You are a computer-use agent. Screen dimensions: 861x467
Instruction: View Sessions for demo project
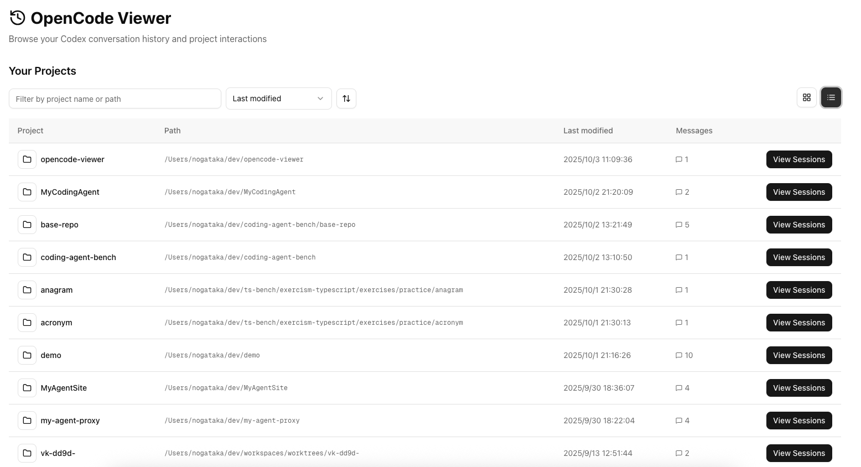[x=799, y=355]
